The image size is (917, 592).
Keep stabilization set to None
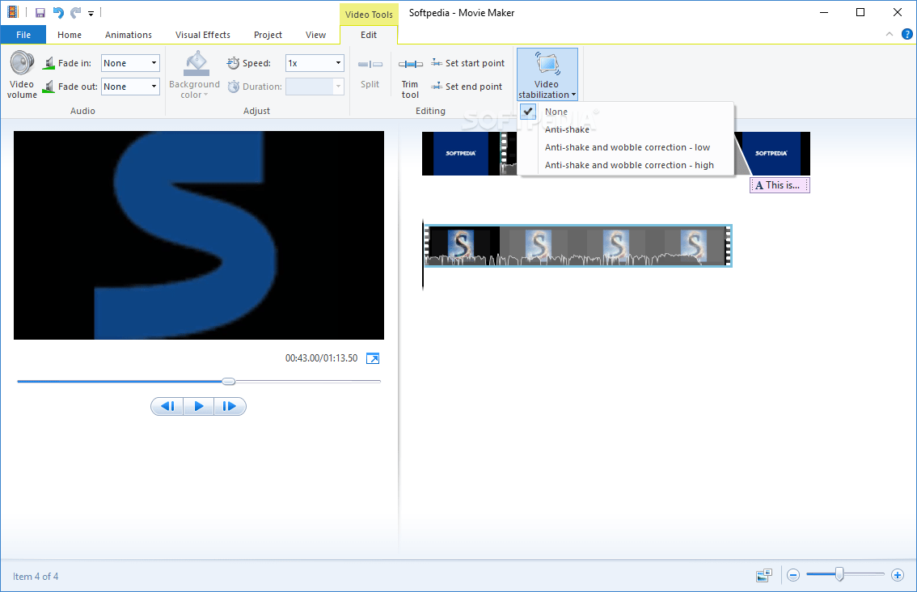coord(556,112)
